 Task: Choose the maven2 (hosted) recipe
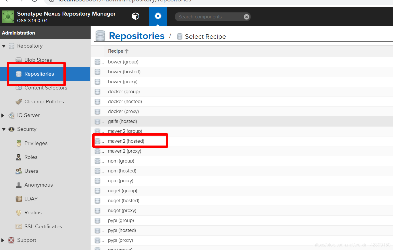pyautogui.click(x=242, y=141)
